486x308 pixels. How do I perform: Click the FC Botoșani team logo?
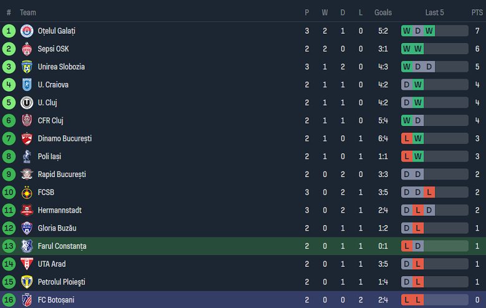click(x=26, y=300)
